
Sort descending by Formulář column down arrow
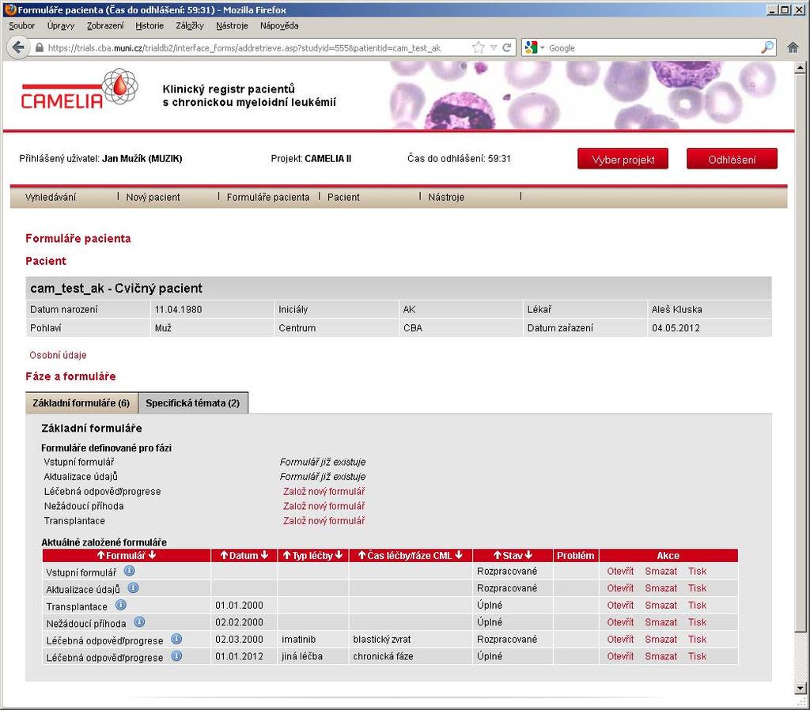click(x=152, y=556)
